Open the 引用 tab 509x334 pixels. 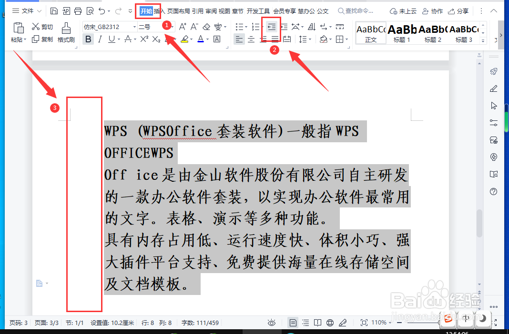click(x=198, y=11)
